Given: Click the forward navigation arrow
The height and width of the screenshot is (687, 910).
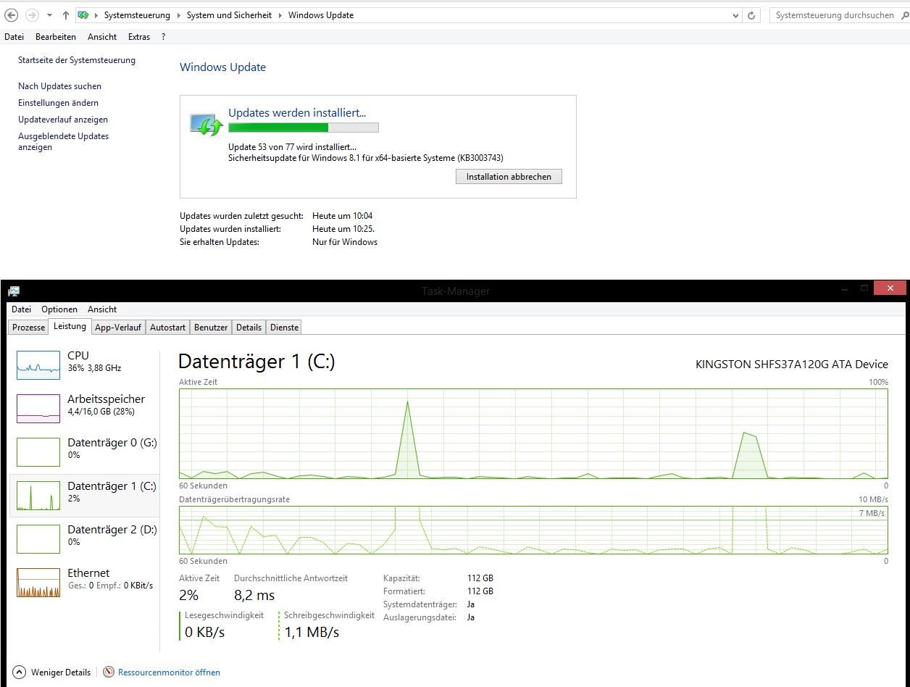Looking at the screenshot, I should pos(32,15).
